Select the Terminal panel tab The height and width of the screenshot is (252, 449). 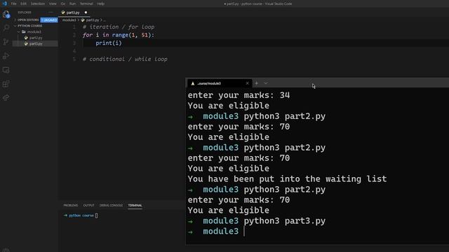135,205
